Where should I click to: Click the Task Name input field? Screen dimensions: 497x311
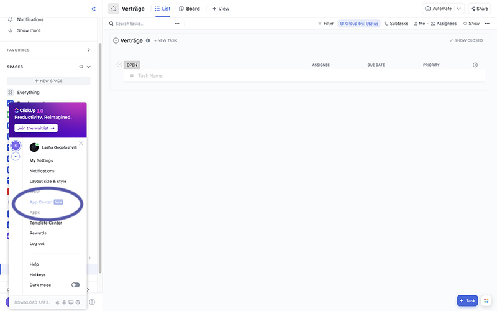304,76
